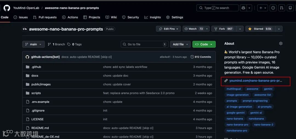Open the awesome-nano-banana-pro-prompts breadcrumb link
296x139 pixels.
pos(72,8)
